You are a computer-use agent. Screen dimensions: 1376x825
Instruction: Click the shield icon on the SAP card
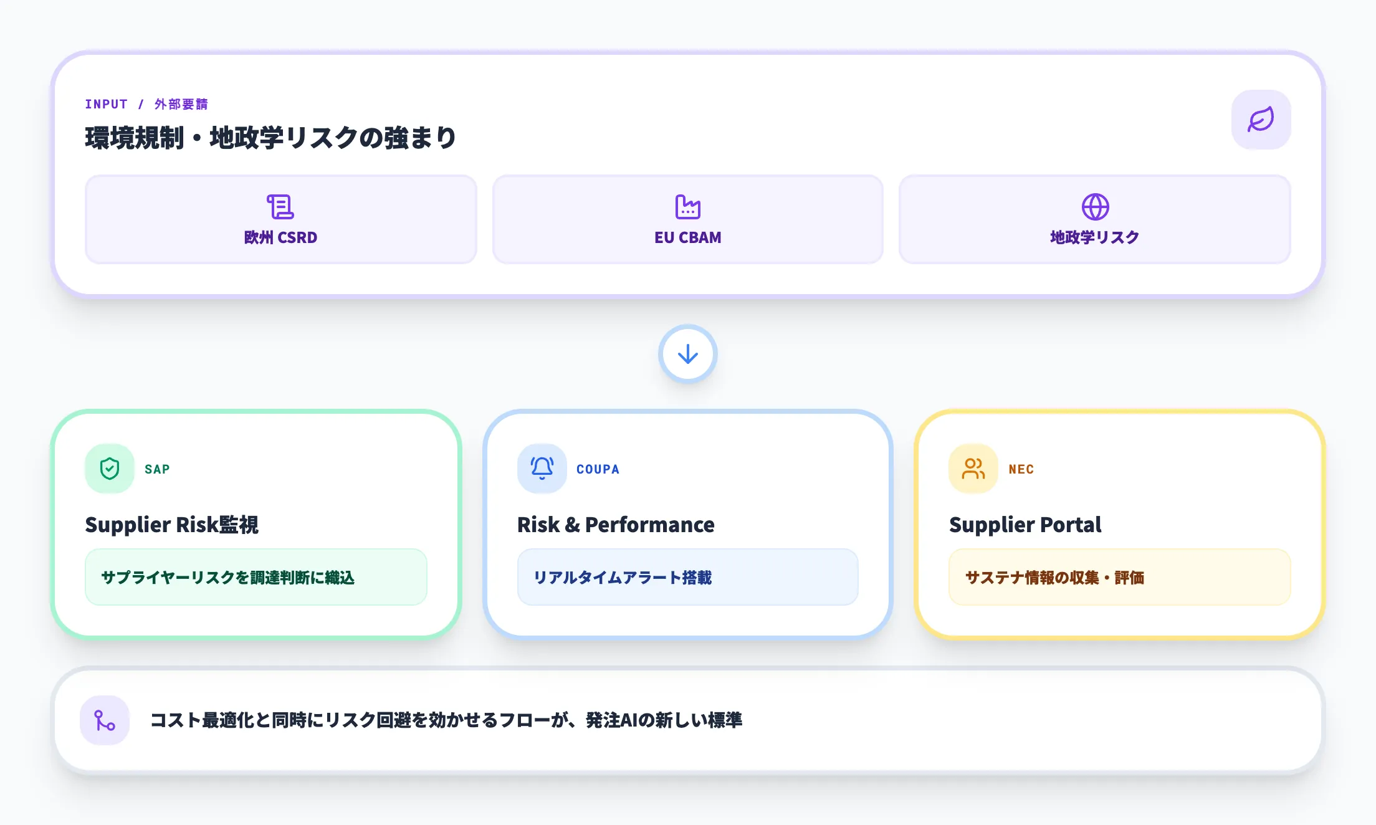coord(109,468)
